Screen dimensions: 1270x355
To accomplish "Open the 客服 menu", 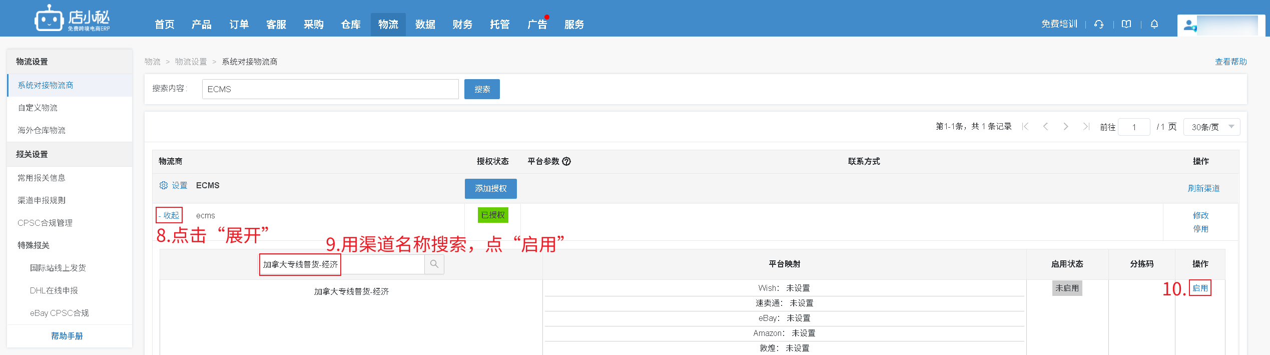I will pyautogui.click(x=276, y=25).
